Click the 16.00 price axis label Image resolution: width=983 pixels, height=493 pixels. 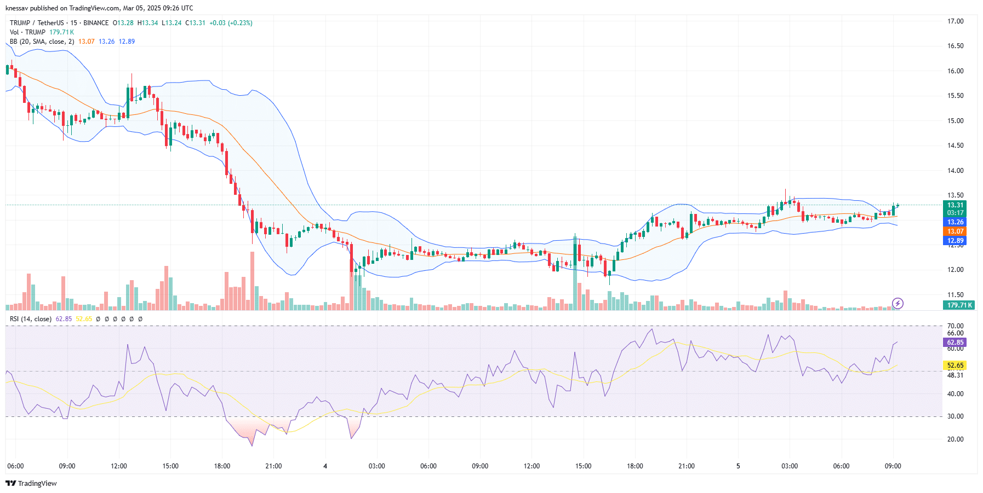[956, 71]
